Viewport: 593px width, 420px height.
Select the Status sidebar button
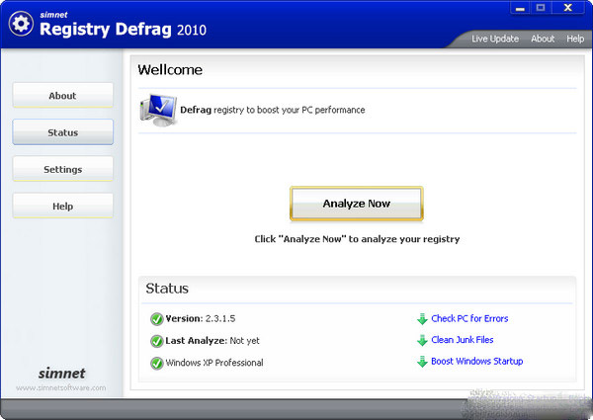pyautogui.click(x=63, y=132)
